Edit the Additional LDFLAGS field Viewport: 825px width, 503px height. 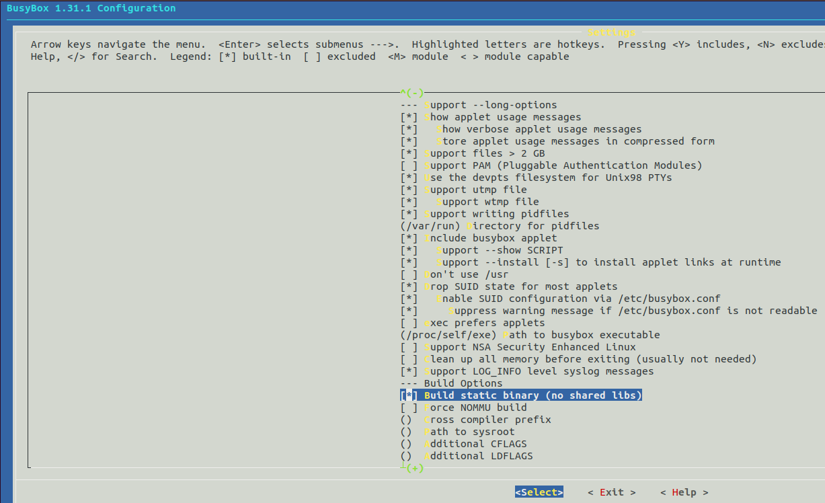coord(466,456)
